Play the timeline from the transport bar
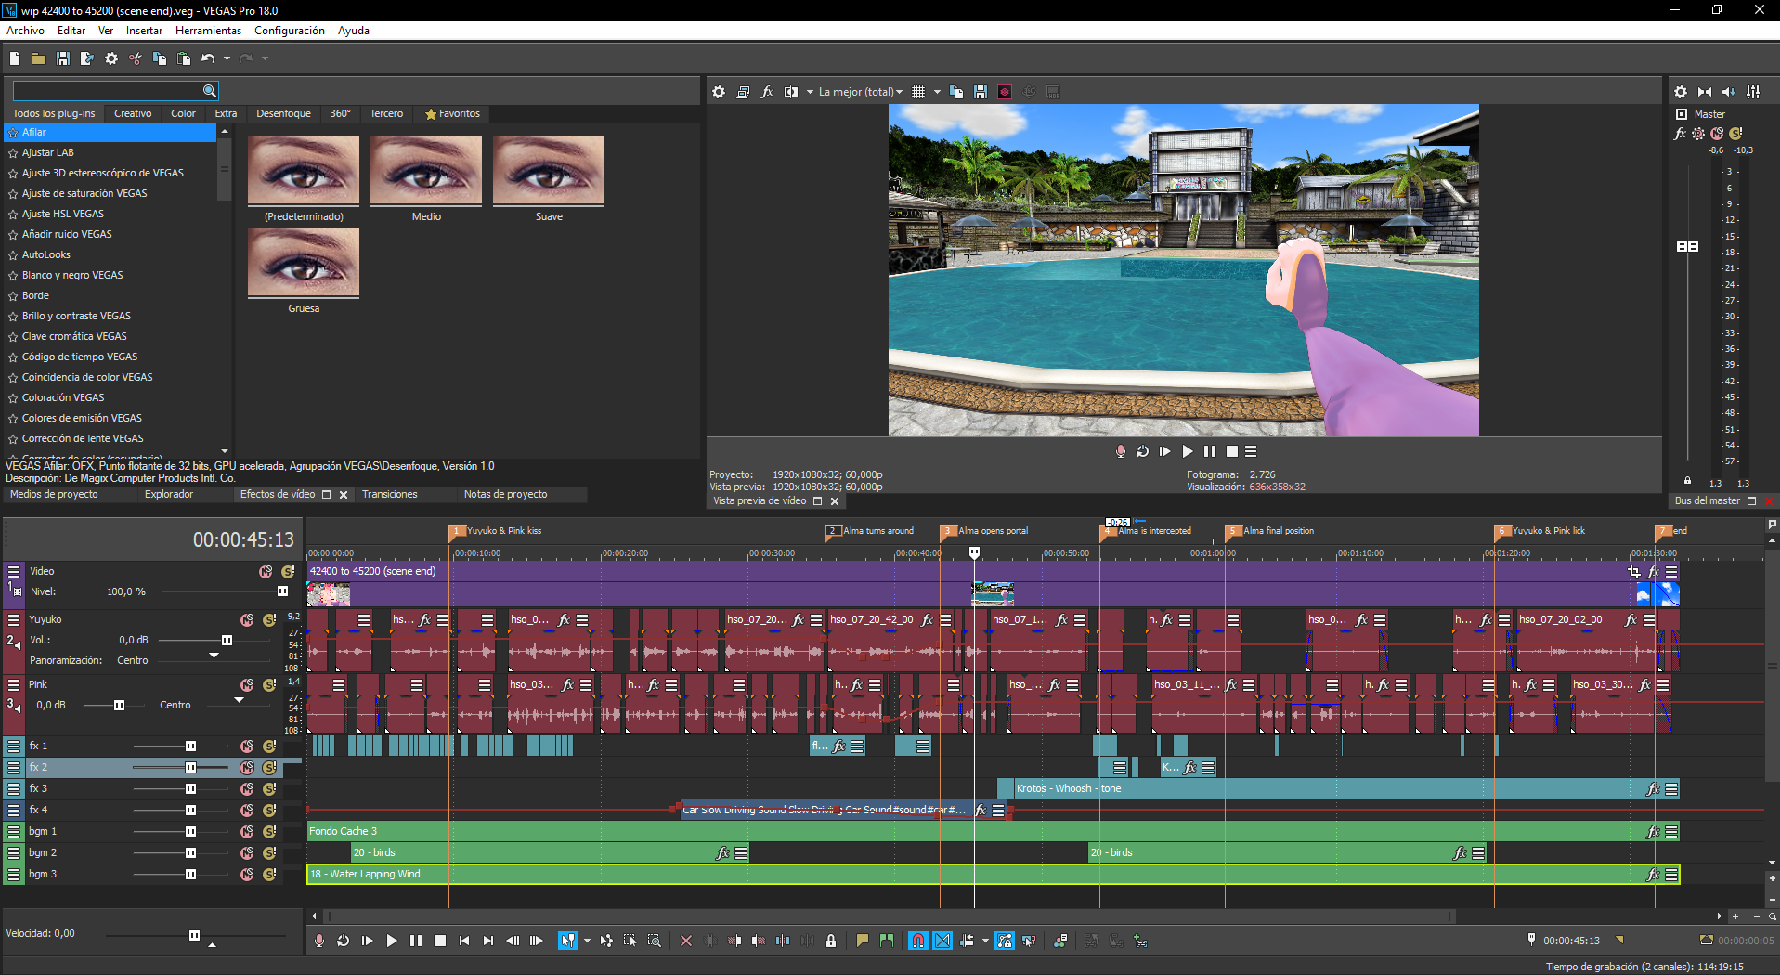Screen dimensions: 1780x975 coord(392,941)
